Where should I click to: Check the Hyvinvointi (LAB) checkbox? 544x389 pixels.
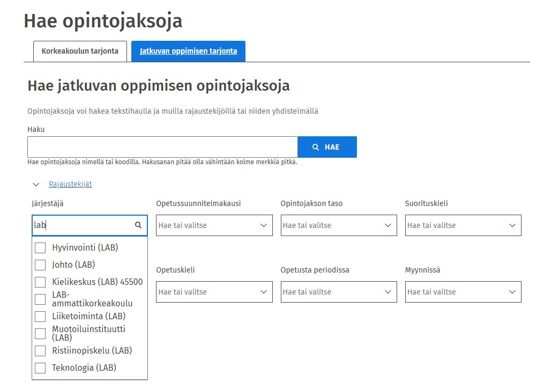pos(40,248)
